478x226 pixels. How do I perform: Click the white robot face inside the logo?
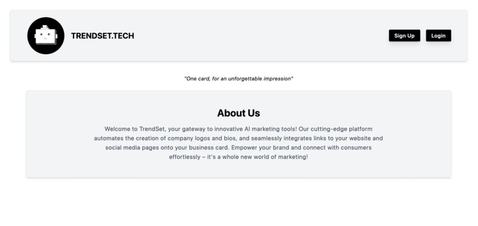[x=46, y=36]
